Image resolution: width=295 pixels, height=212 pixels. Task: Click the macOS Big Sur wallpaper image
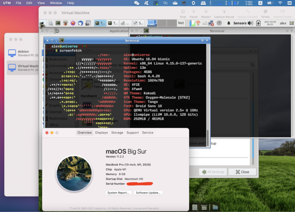(74, 174)
